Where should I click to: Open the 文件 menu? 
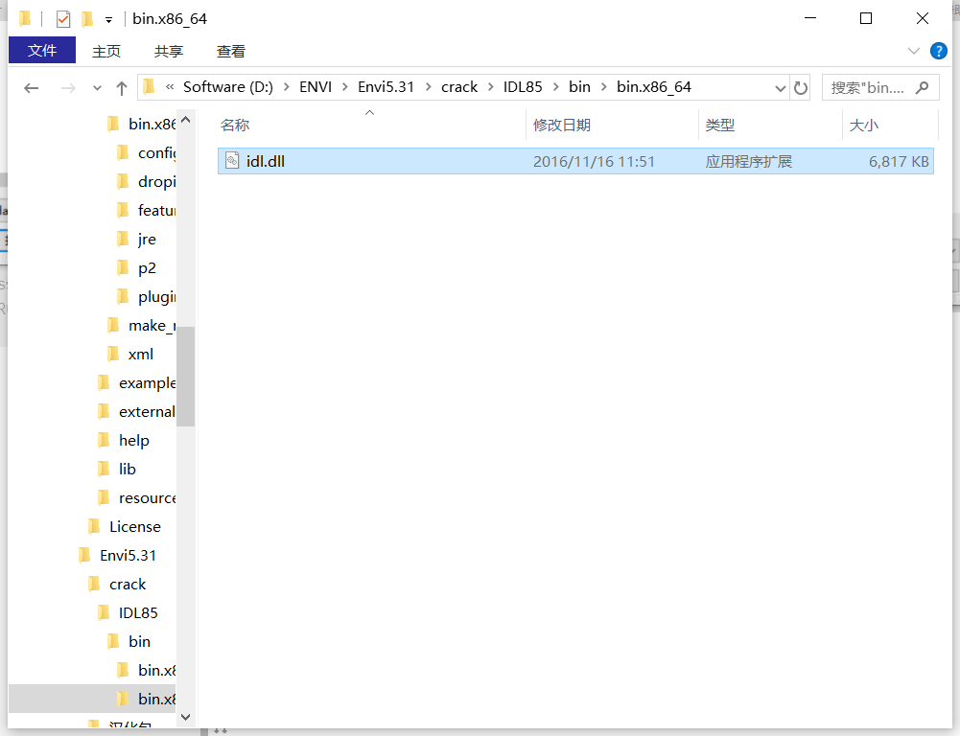point(41,51)
